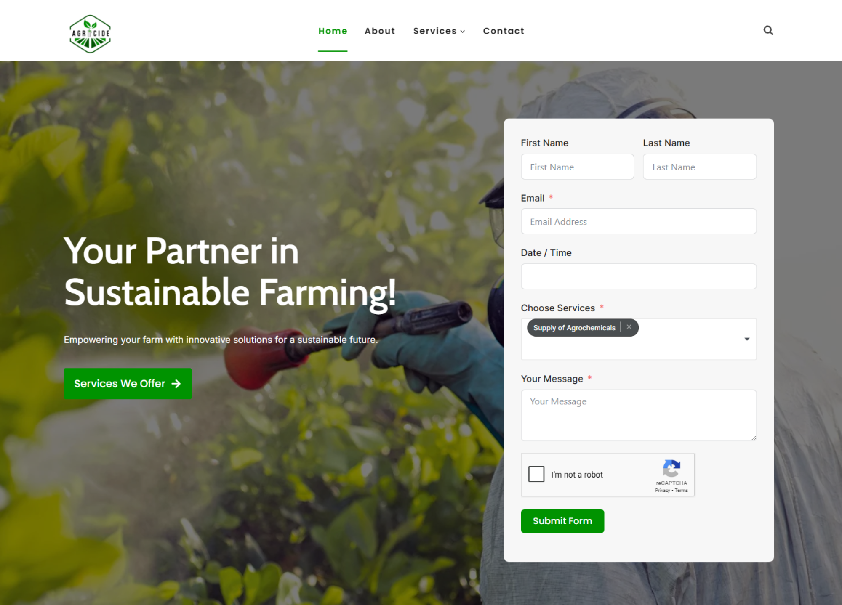Check the I'm not a robot box
This screenshot has height=605, width=842.
[x=536, y=474]
